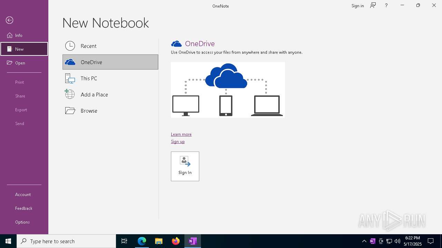This screenshot has width=442, height=248.
Task: Select Export in the sidebar
Action: pos(24,110)
